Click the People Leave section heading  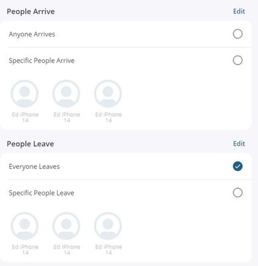pos(31,144)
